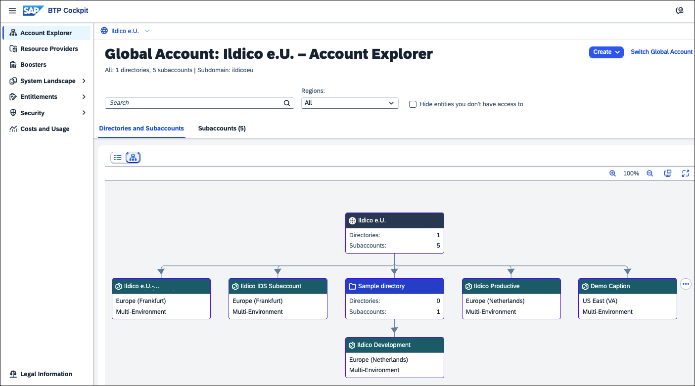The height and width of the screenshot is (386, 695).
Task: Open the more options ellipsis next to Demo Caption
Action: (686, 284)
